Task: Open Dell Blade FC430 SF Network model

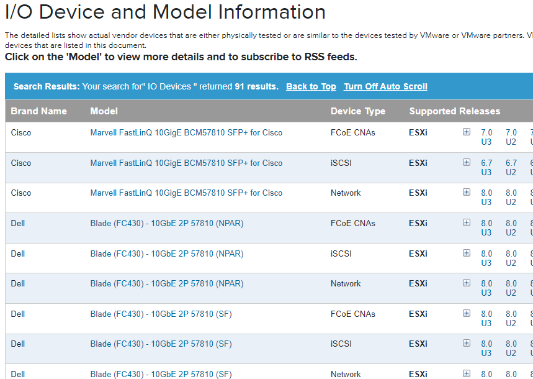Action: 161,374
